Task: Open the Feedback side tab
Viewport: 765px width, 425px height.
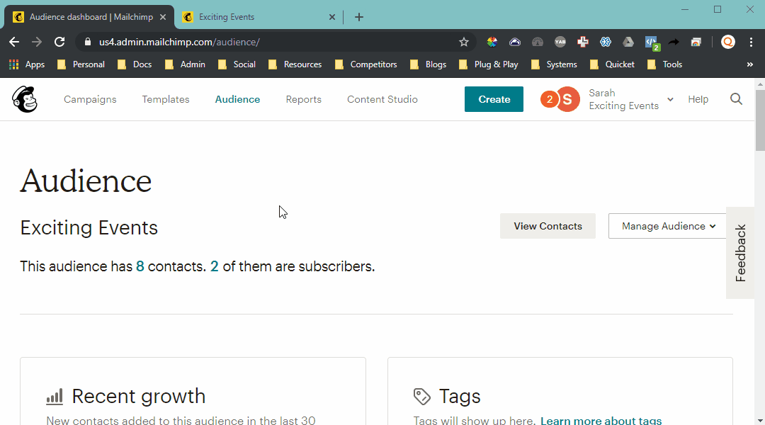Action: (x=740, y=253)
